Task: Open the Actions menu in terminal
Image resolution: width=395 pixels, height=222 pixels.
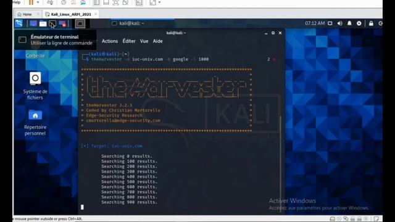Action: click(x=110, y=41)
